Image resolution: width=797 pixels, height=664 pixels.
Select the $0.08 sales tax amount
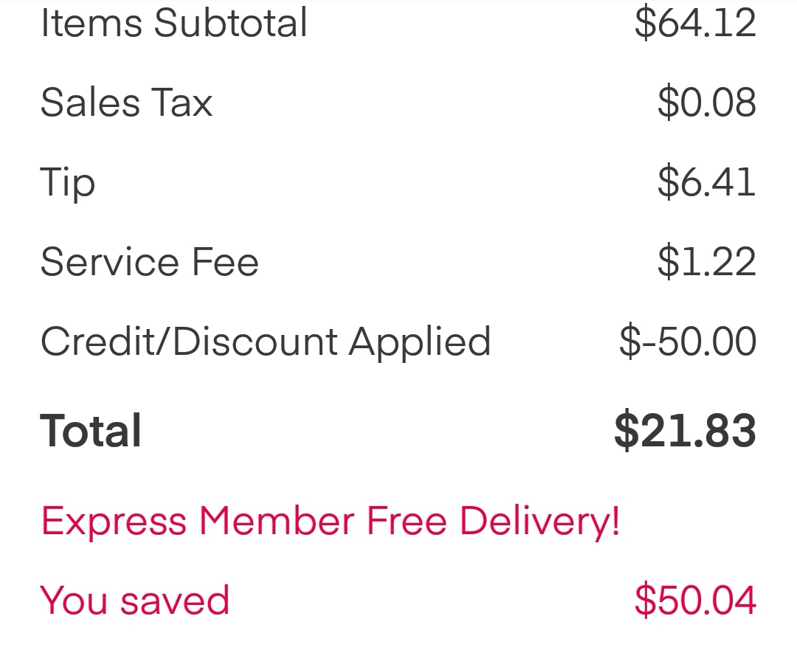tap(706, 103)
